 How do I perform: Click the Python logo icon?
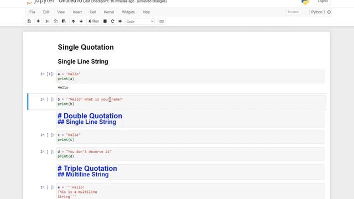click(x=305, y=2)
